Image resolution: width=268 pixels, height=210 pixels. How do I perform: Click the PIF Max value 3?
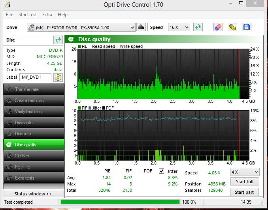(x=131, y=184)
